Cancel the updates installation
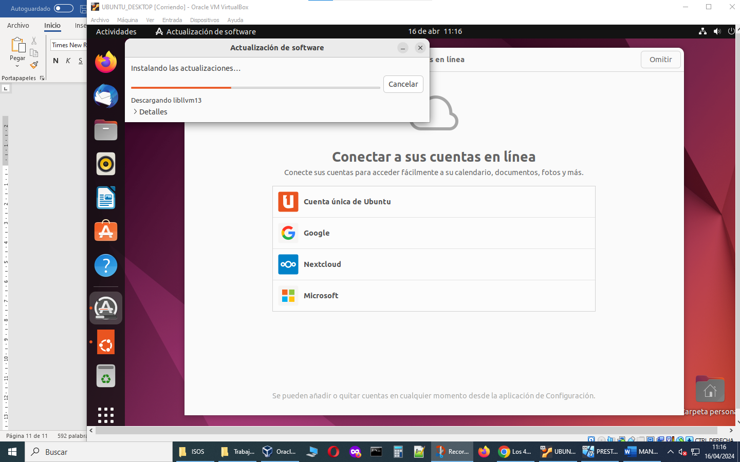This screenshot has width=740, height=462. click(403, 84)
